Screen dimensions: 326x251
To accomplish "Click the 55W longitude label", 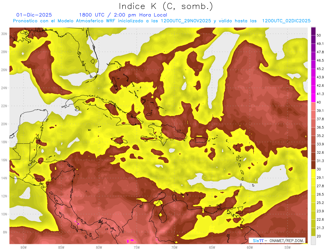I will click(x=287, y=247).
